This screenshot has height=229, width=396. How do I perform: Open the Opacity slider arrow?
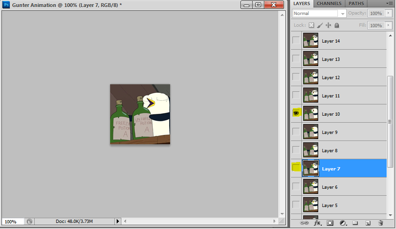pyautogui.click(x=389, y=13)
